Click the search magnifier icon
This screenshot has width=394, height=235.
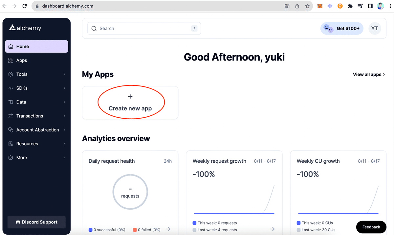click(x=94, y=29)
